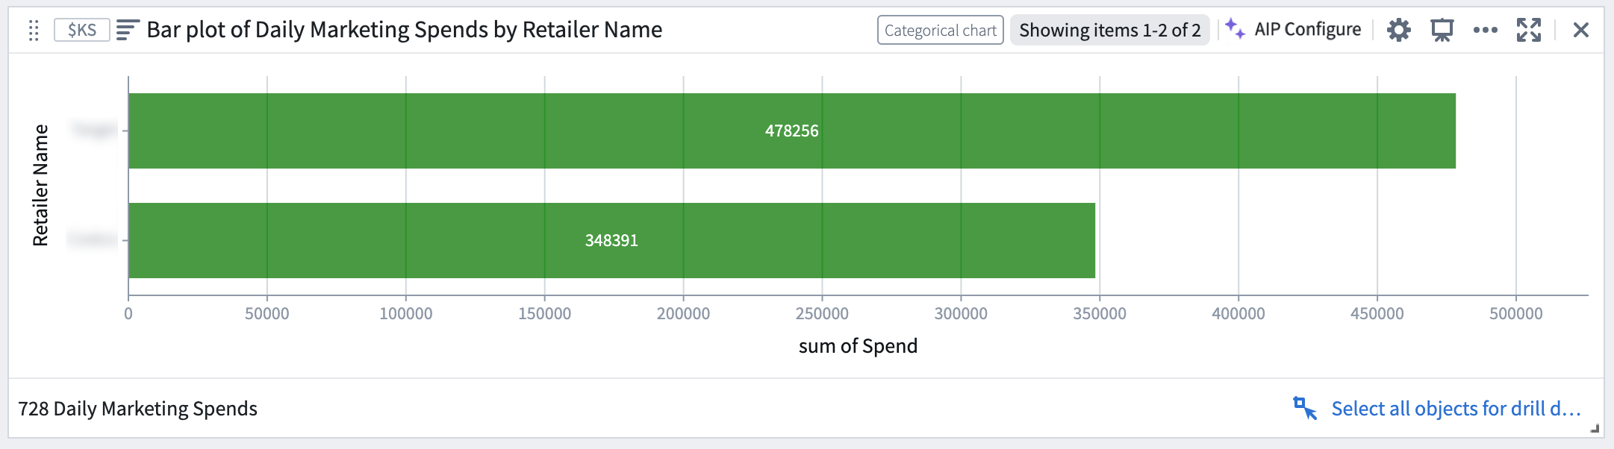The width and height of the screenshot is (1614, 449).
Task: Click the sum of Spend axis label
Action: pos(858,346)
